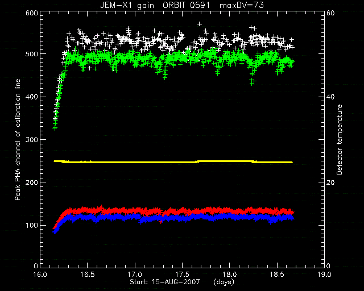The width and height of the screenshot is (364, 291).
Task: Click the x-axis tick label 19.0
Action: 324,275
